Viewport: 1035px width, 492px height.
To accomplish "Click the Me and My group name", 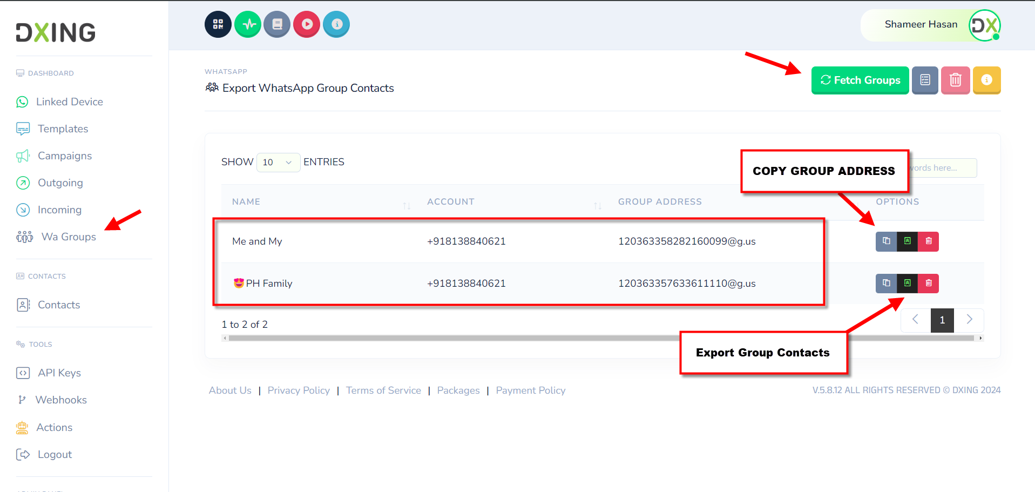I will tap(257, 241).
